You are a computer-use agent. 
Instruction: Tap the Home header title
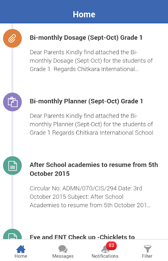[84, 14]
